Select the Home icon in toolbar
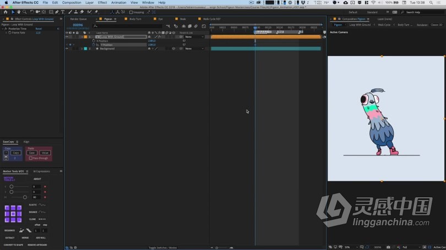Screen dimensions: 446x250 pos(6,12)
